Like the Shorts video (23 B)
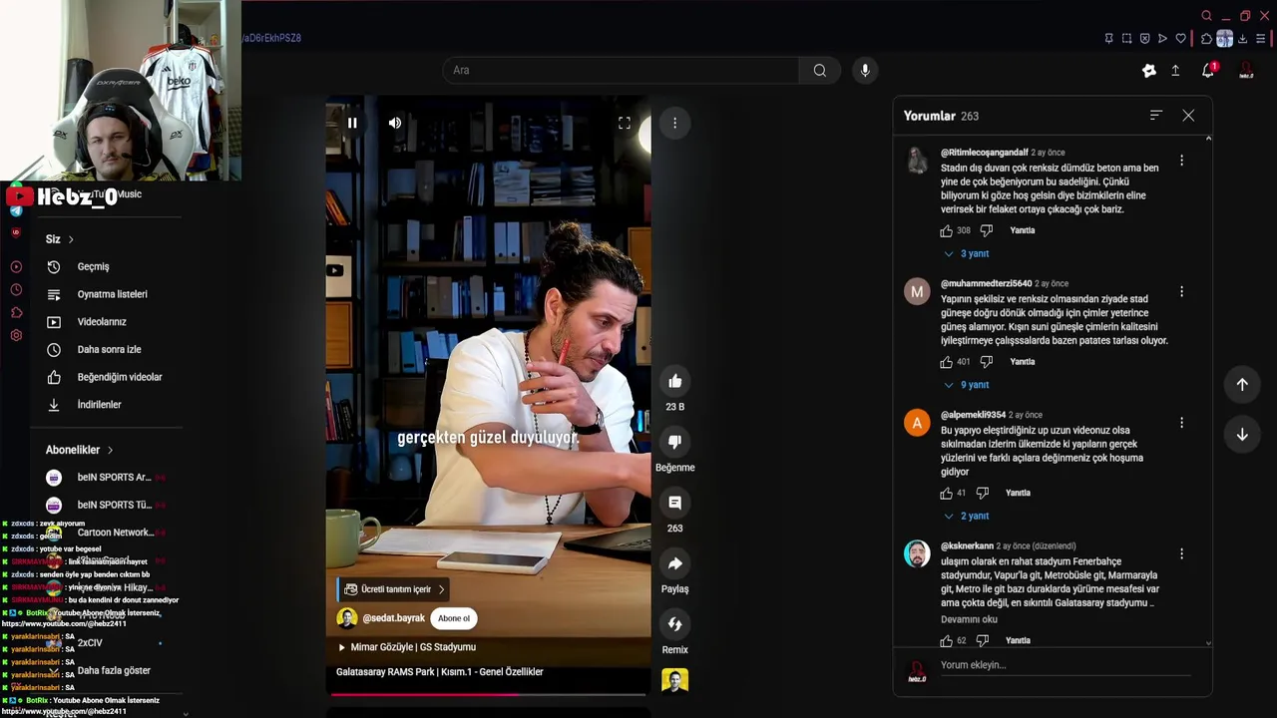Viewport: 1277px width, 718px height. pyautogui.click(x=675, y=381)
